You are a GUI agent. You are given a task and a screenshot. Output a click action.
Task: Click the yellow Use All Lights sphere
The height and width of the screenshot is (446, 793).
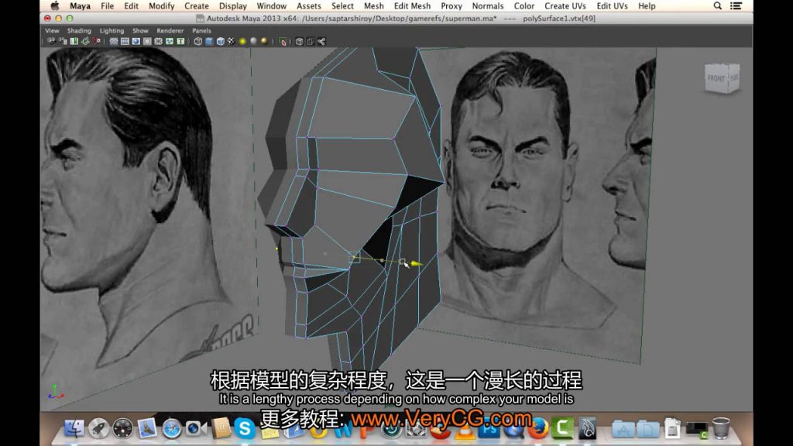coord(242,42)
